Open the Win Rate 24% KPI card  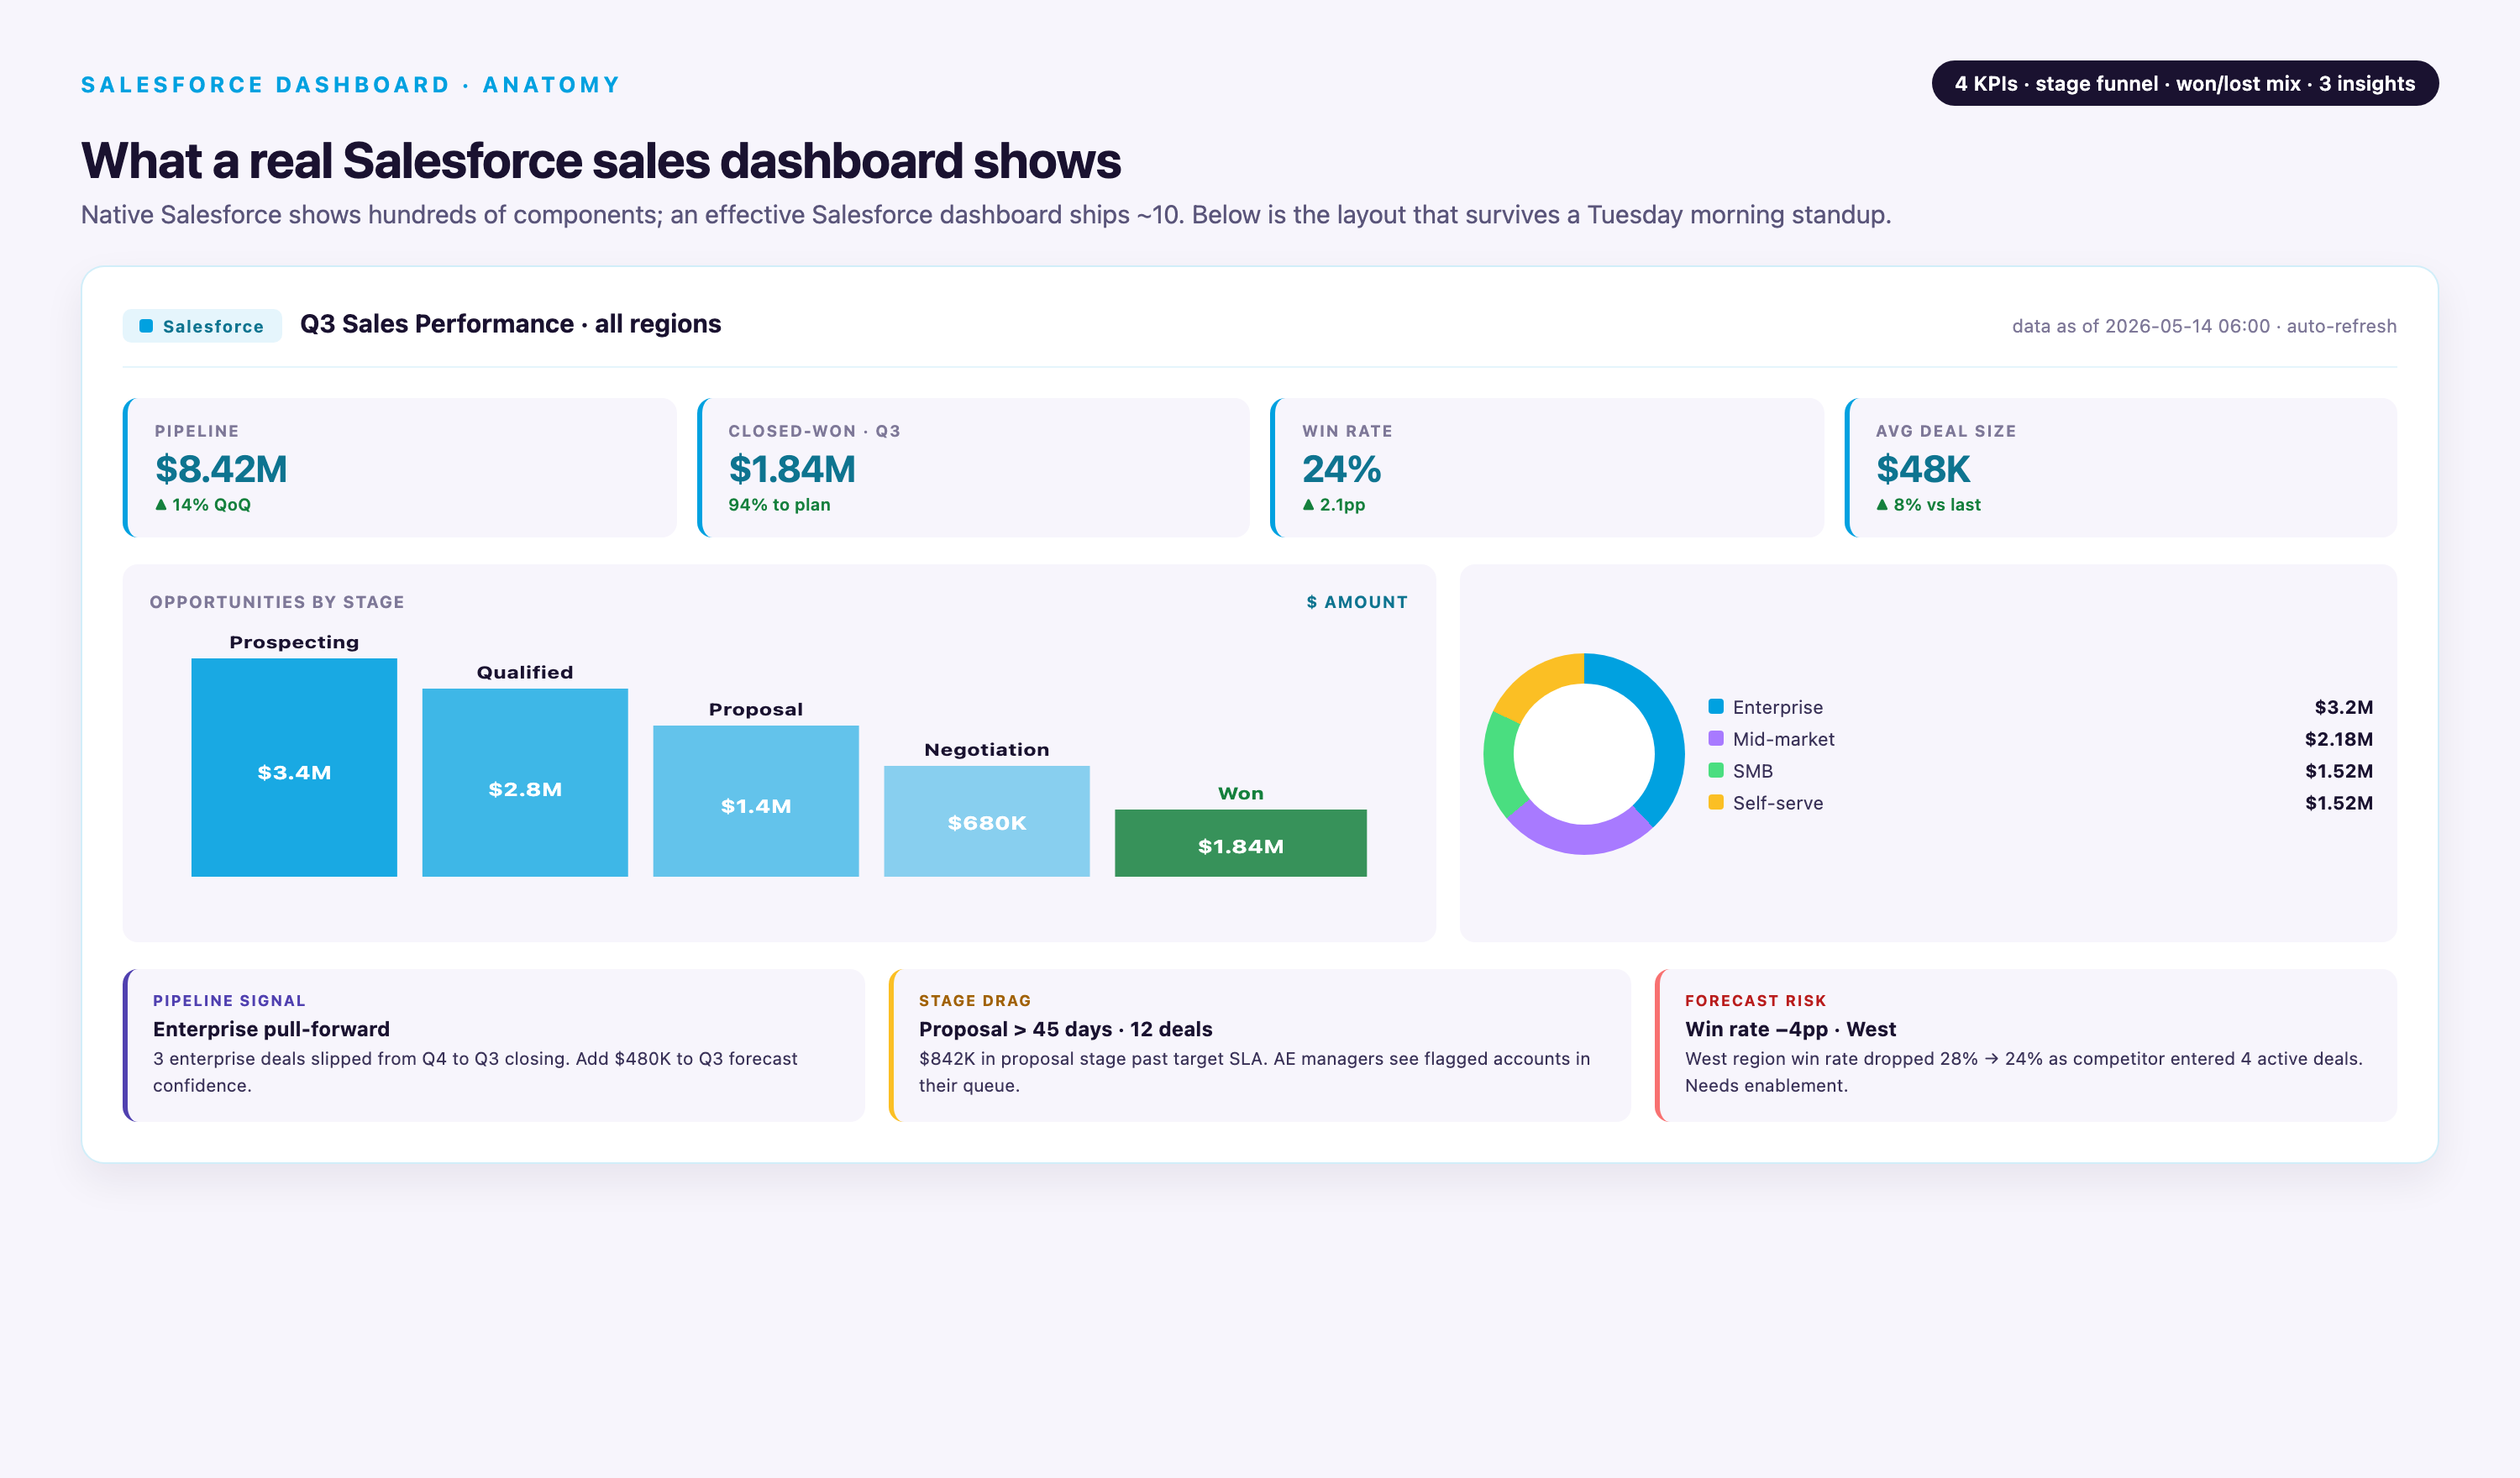coord(1546,468)
